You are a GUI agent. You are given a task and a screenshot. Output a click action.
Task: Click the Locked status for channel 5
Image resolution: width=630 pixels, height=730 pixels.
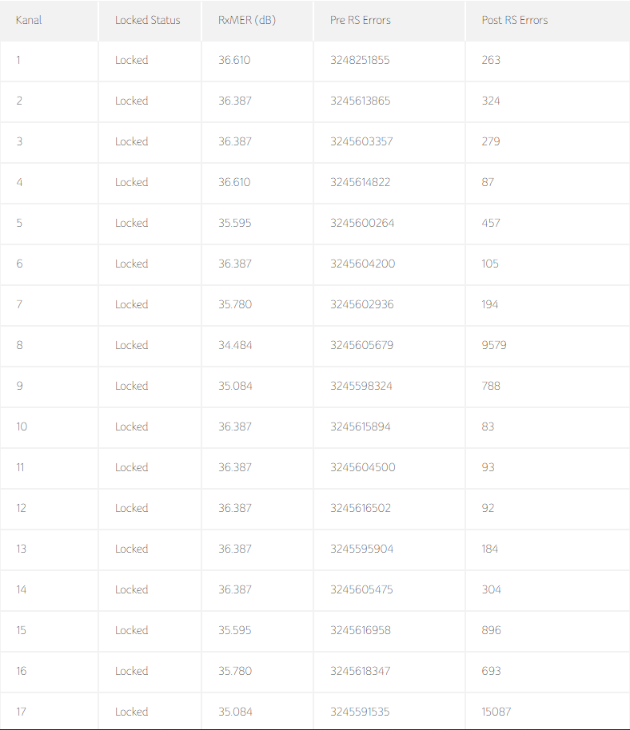click(131, 223)
